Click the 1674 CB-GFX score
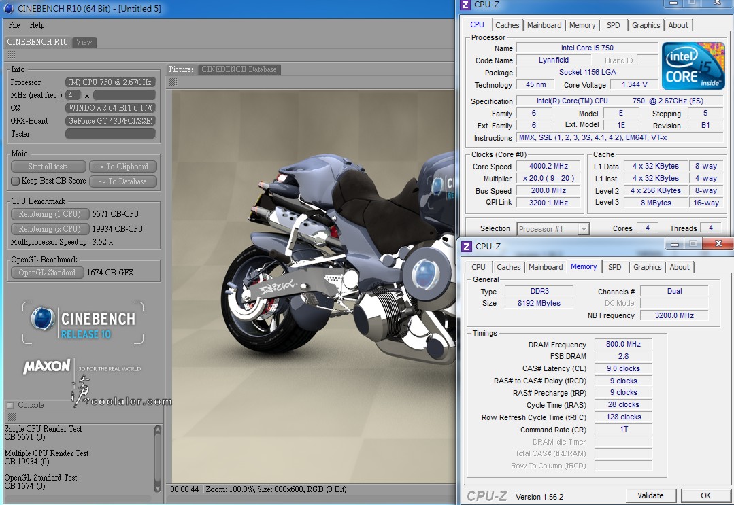This screenshot has width=734, height=505. (x=110, y=273)
